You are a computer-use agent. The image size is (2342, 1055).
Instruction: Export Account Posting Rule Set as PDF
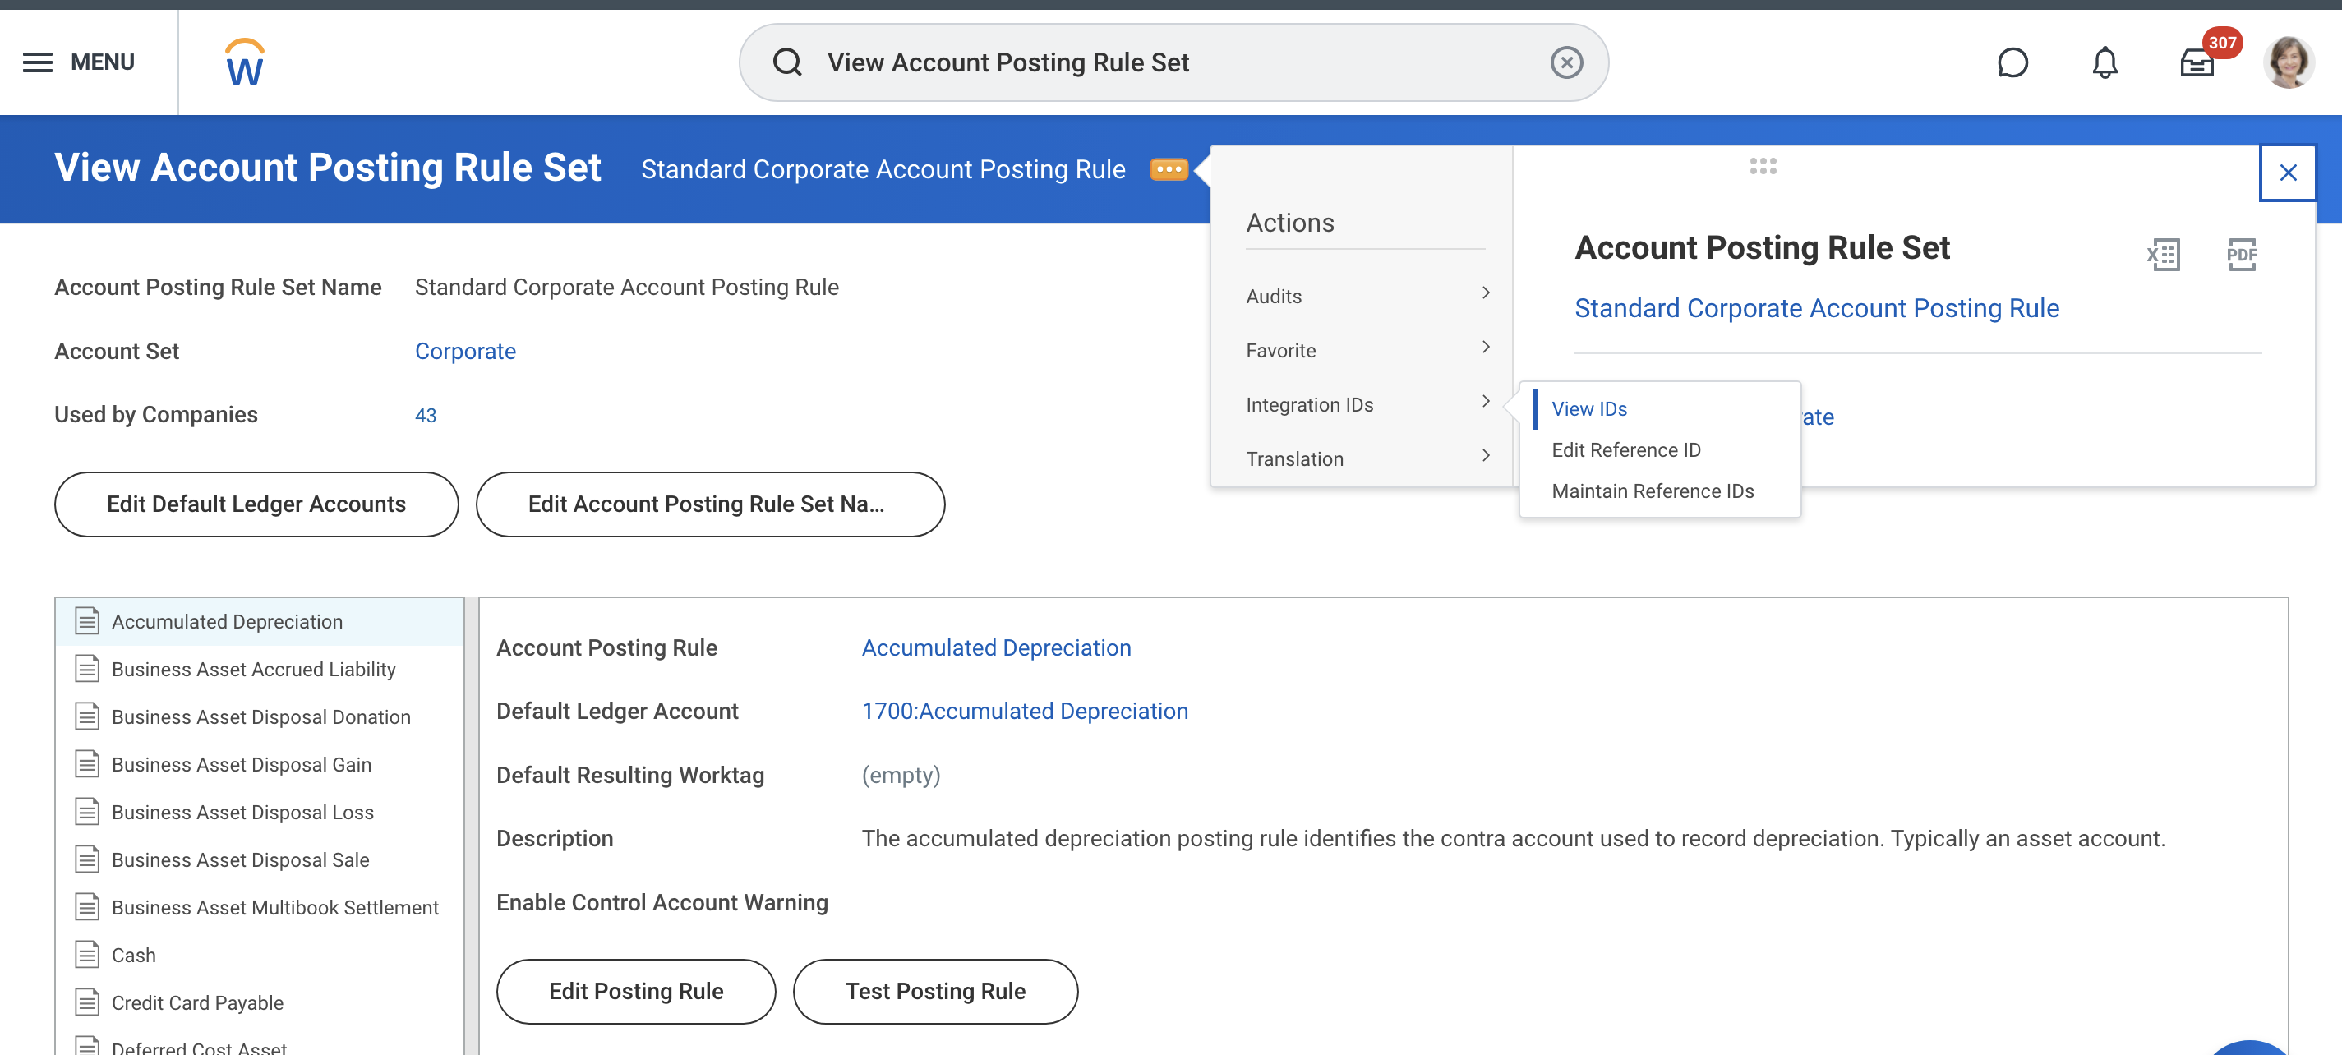pos(2242,255)
